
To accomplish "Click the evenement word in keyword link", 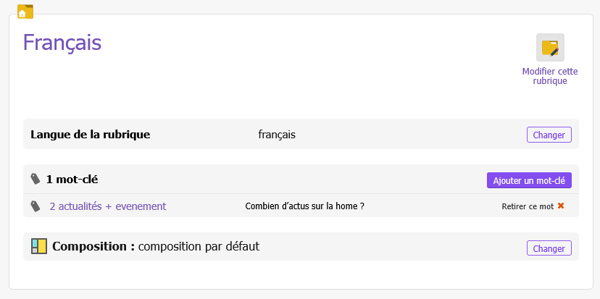I will click(x=140, y=206).
